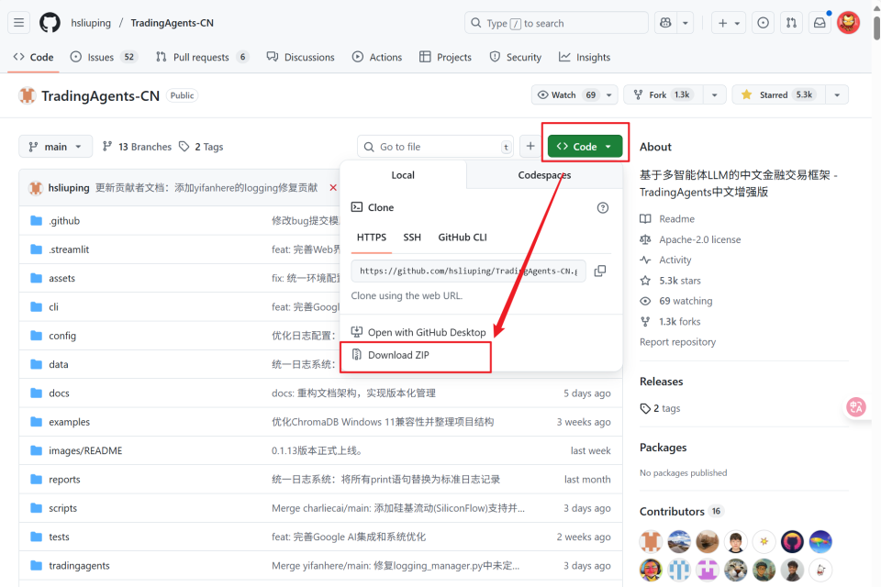Open the tradingagents folder
Image resolution: width=881 pixels, height=587 pixels.
click(79, 566)
